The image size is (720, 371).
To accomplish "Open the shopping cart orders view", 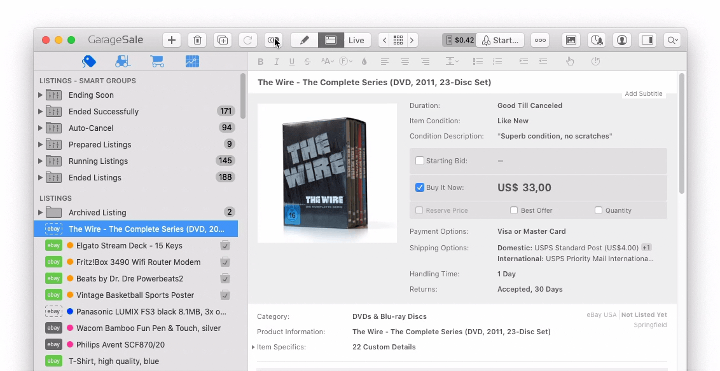I will pos(157,61).
